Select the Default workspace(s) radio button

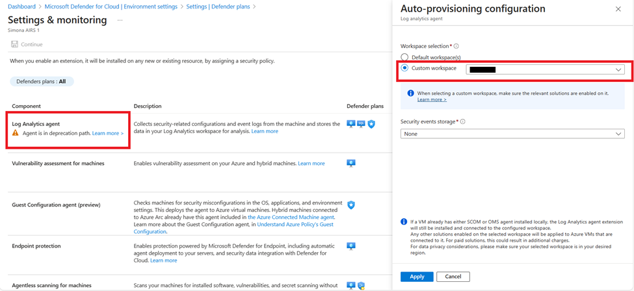point(404,57)
